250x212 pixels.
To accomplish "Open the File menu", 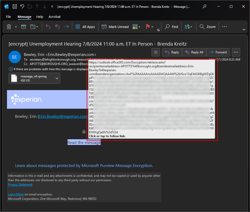I will 8,17.
